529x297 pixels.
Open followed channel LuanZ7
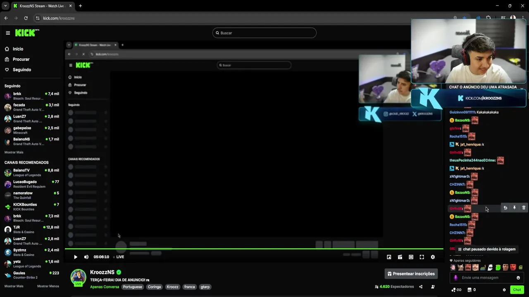click(x=32, y=119)
